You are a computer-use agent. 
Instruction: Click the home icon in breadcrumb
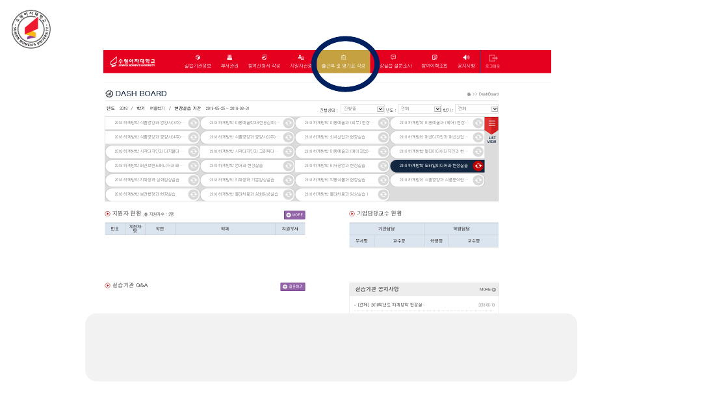pyautogui.click(x=469, y=94)
